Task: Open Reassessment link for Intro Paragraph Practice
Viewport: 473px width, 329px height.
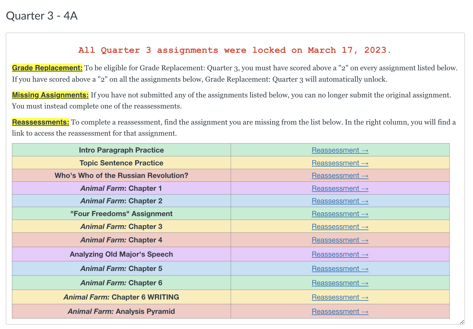Action: click(x=340, y=150)
